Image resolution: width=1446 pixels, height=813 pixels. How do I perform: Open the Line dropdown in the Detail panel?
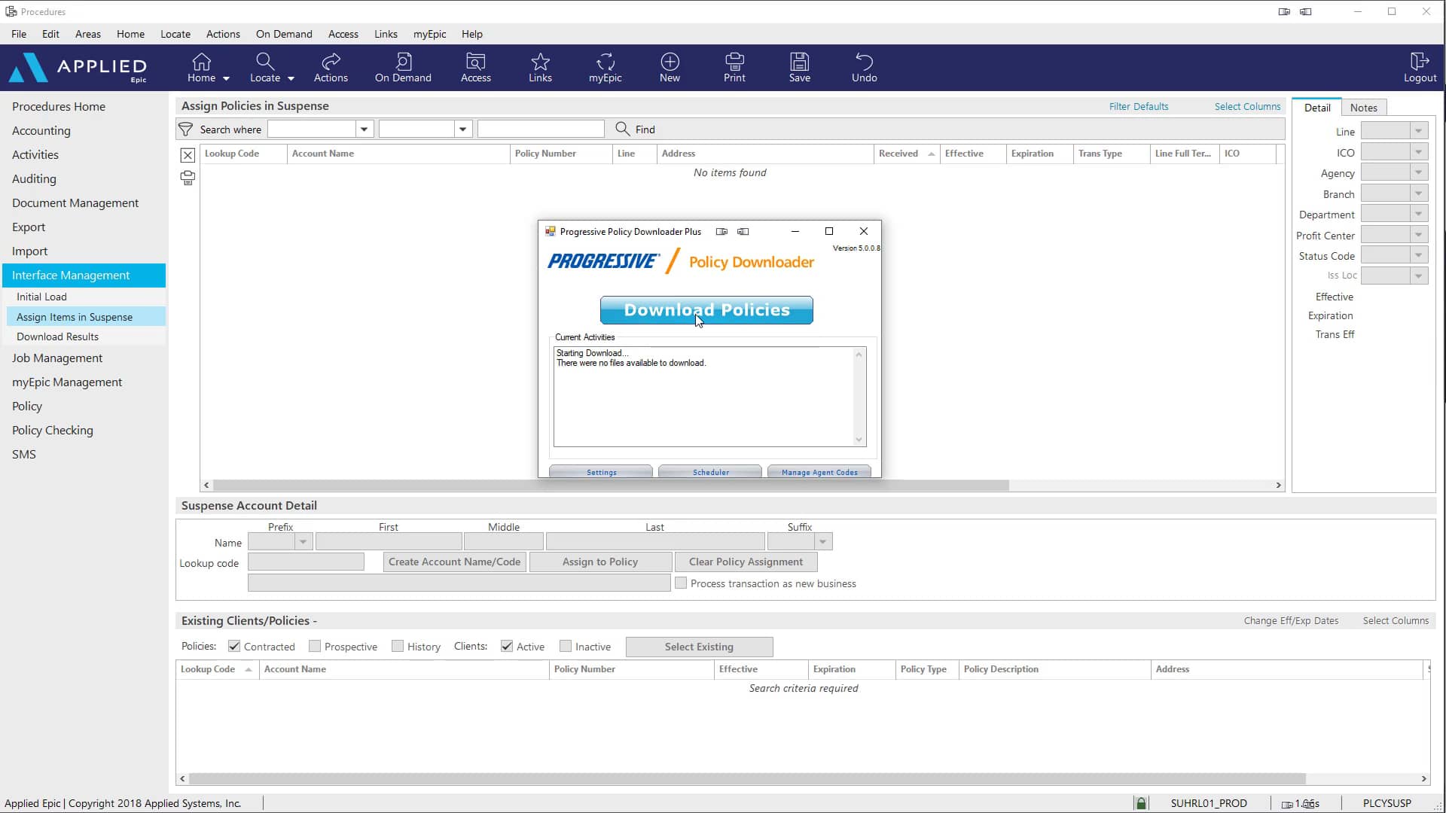(1419, 131)
